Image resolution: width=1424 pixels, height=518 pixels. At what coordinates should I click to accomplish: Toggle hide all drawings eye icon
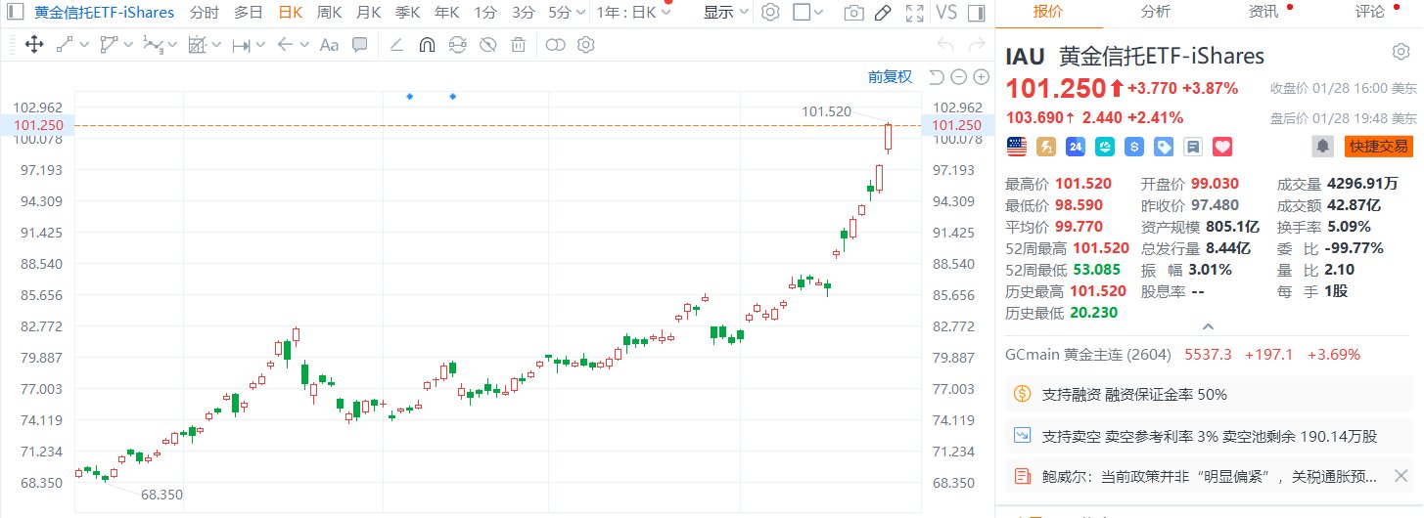(487, 45)
